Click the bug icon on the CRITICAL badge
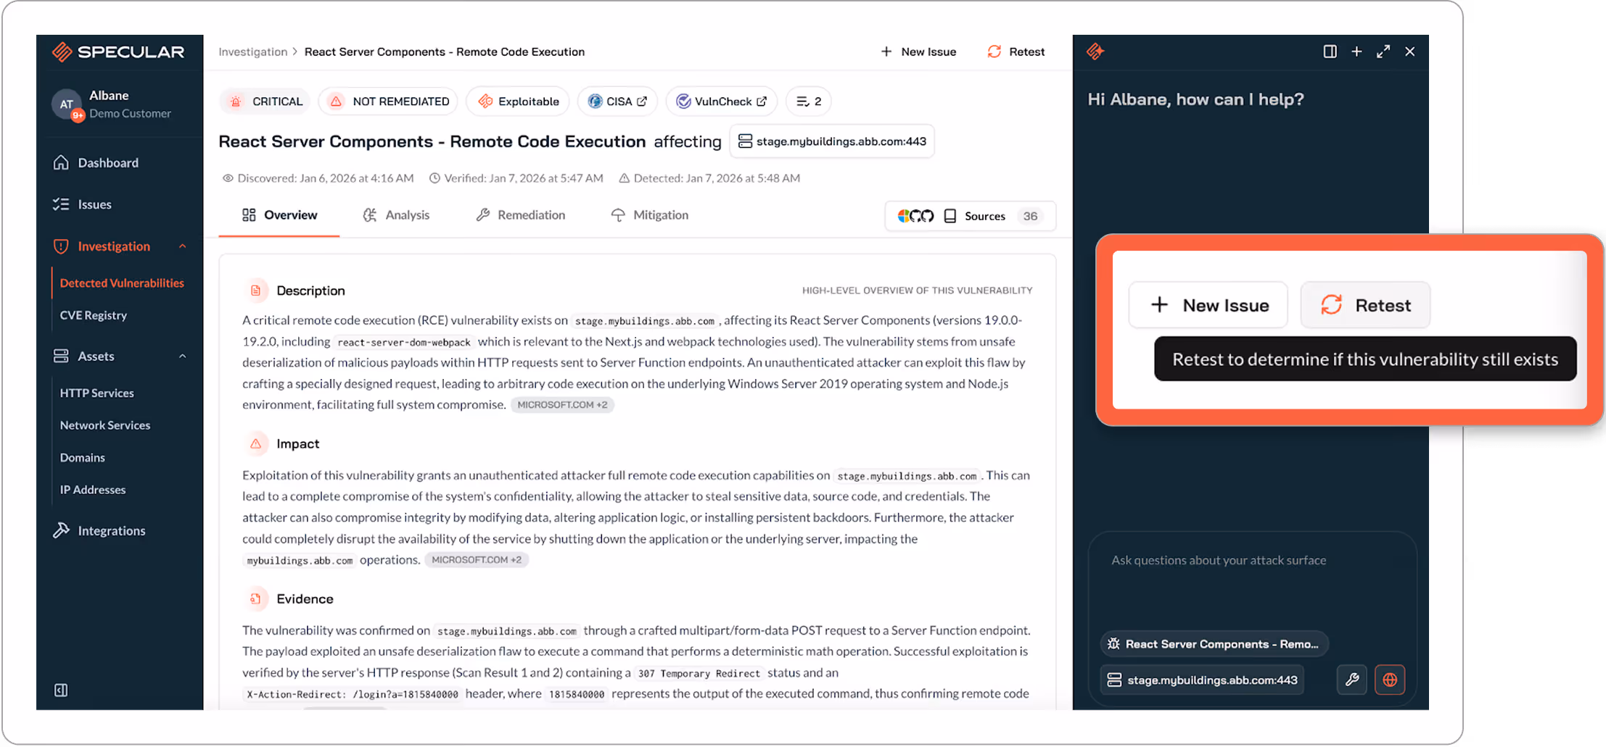 (x=236, y=101)
